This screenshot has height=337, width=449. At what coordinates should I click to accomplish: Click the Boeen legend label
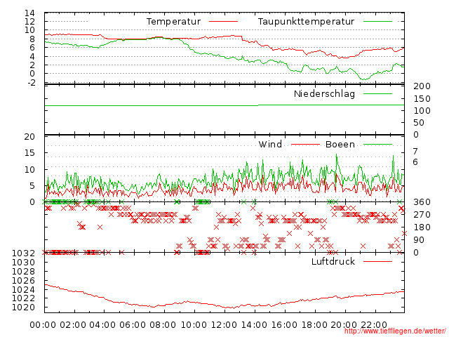point(340,144)
